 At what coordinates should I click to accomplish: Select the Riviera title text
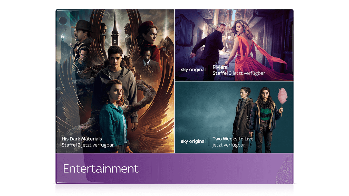[220, 67]
